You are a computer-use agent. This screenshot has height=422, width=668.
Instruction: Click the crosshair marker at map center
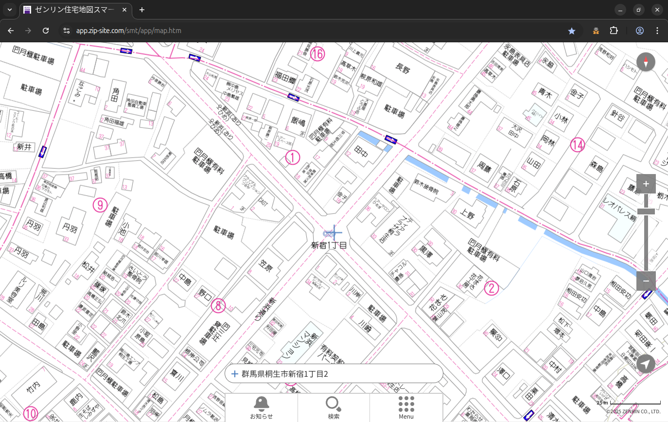tap(334, 233)
